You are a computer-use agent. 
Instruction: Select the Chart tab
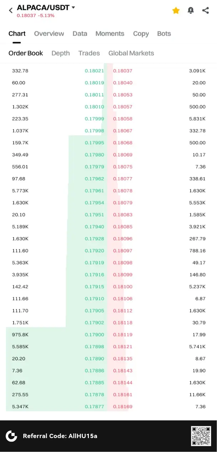tap(17, 34)
